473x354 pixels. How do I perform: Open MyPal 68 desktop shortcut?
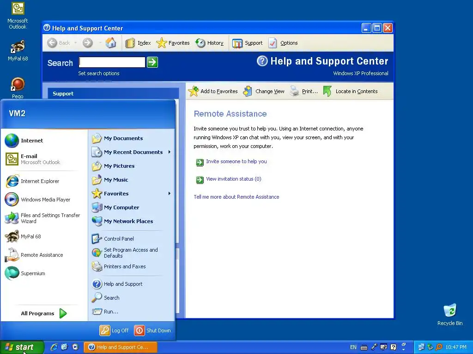tap(18, 50)
